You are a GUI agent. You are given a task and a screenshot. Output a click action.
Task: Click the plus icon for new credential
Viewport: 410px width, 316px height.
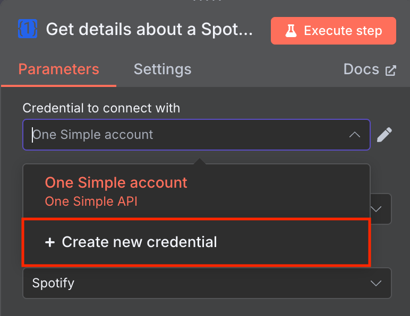pos(50,242)
